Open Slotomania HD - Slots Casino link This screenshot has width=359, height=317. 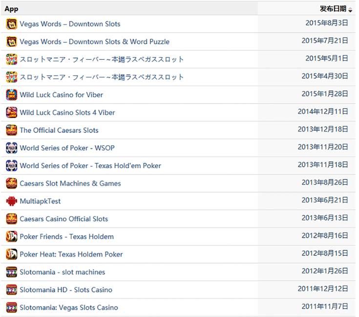pos(66,290)
